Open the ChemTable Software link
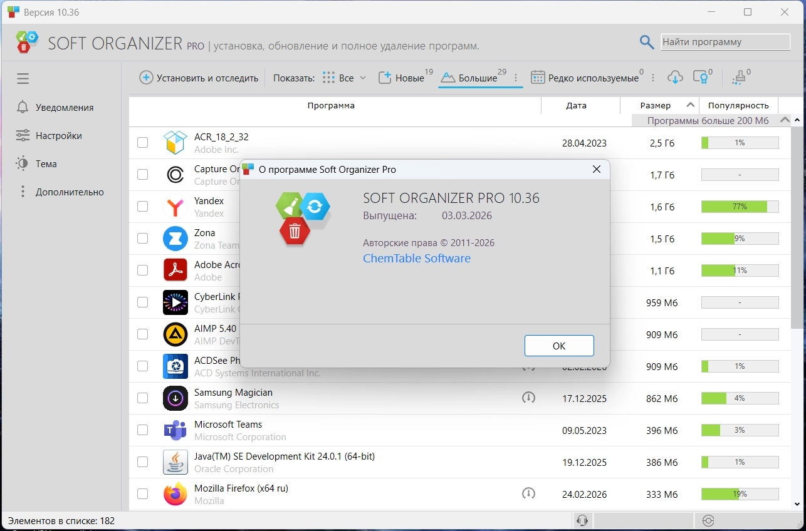 click(x=417, y=258)
